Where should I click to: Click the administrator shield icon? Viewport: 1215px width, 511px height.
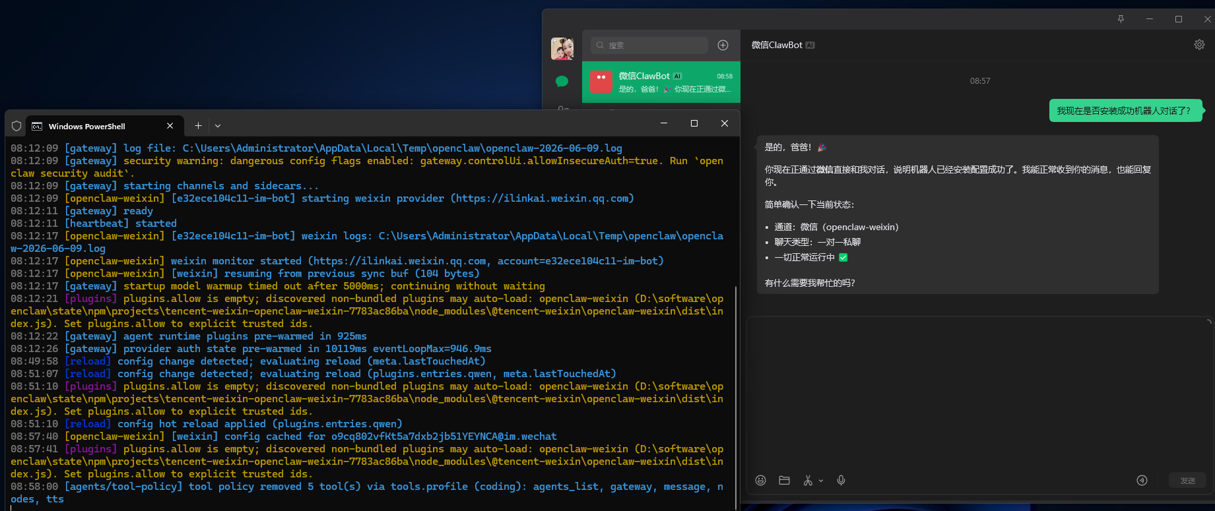pyautogui.click(x=16, y=126)
